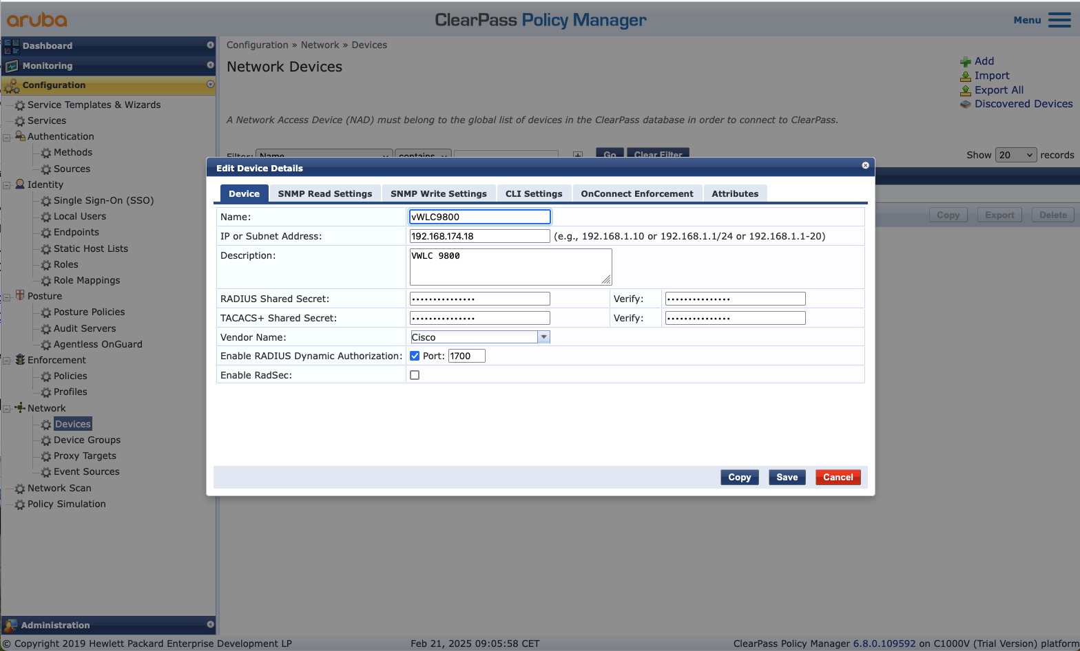Click the Posture icon in tree

(20, 295)
